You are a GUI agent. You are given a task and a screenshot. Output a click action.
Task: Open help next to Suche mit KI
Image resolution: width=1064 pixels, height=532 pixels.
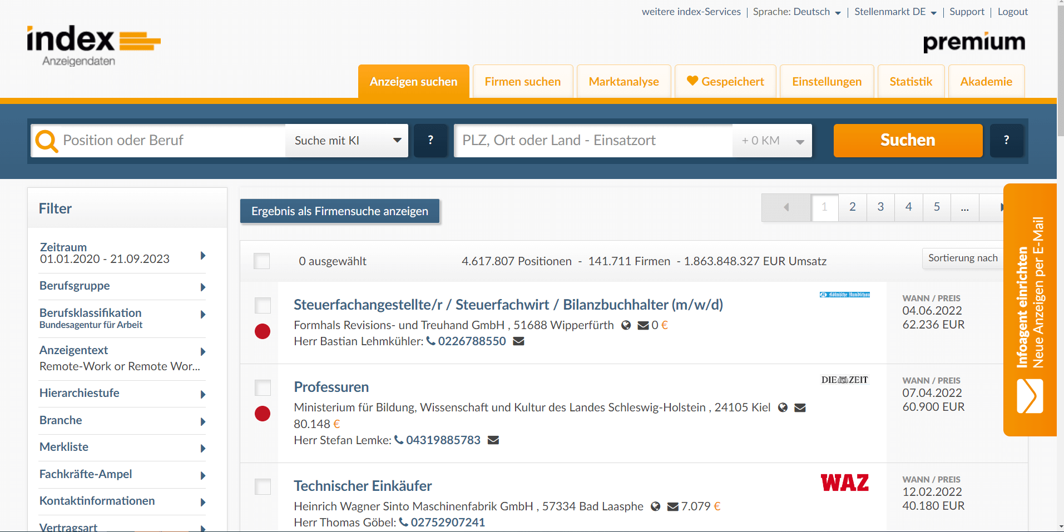430,140
